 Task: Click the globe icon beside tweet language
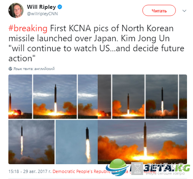click(10, 69)
